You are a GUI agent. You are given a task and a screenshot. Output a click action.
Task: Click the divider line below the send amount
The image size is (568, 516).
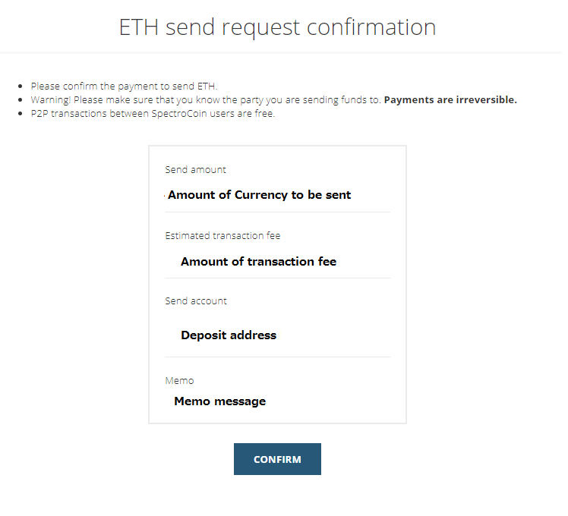tap(277, 212)
